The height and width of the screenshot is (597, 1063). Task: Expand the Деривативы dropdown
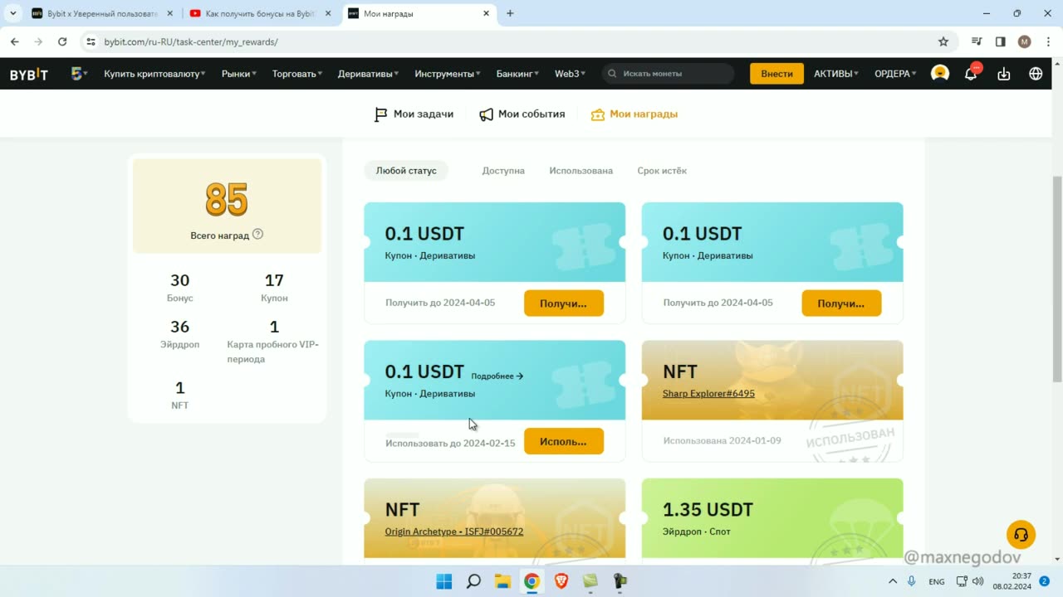tap(369, 74)
